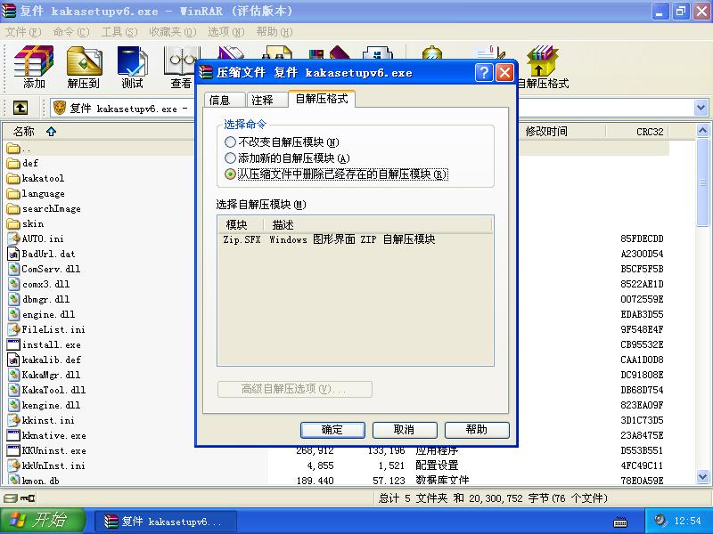Viewport: 713px width, 534px height.
Task: Open the Tools (工具) menu
Action: point(119,32)
